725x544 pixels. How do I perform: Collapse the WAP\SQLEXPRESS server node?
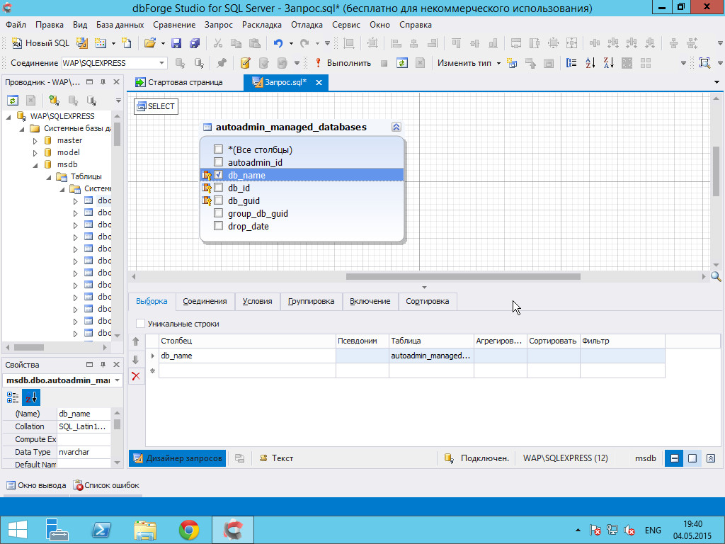[x=8, y=117]
